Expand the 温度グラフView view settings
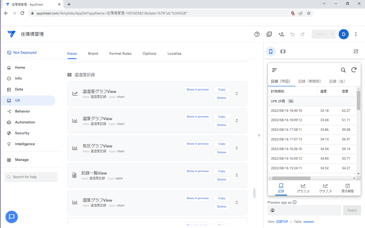 [x=237, y=121]
